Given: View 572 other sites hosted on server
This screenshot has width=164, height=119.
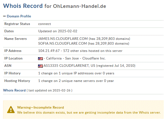Looking at the screenshot, I should 93,51.
